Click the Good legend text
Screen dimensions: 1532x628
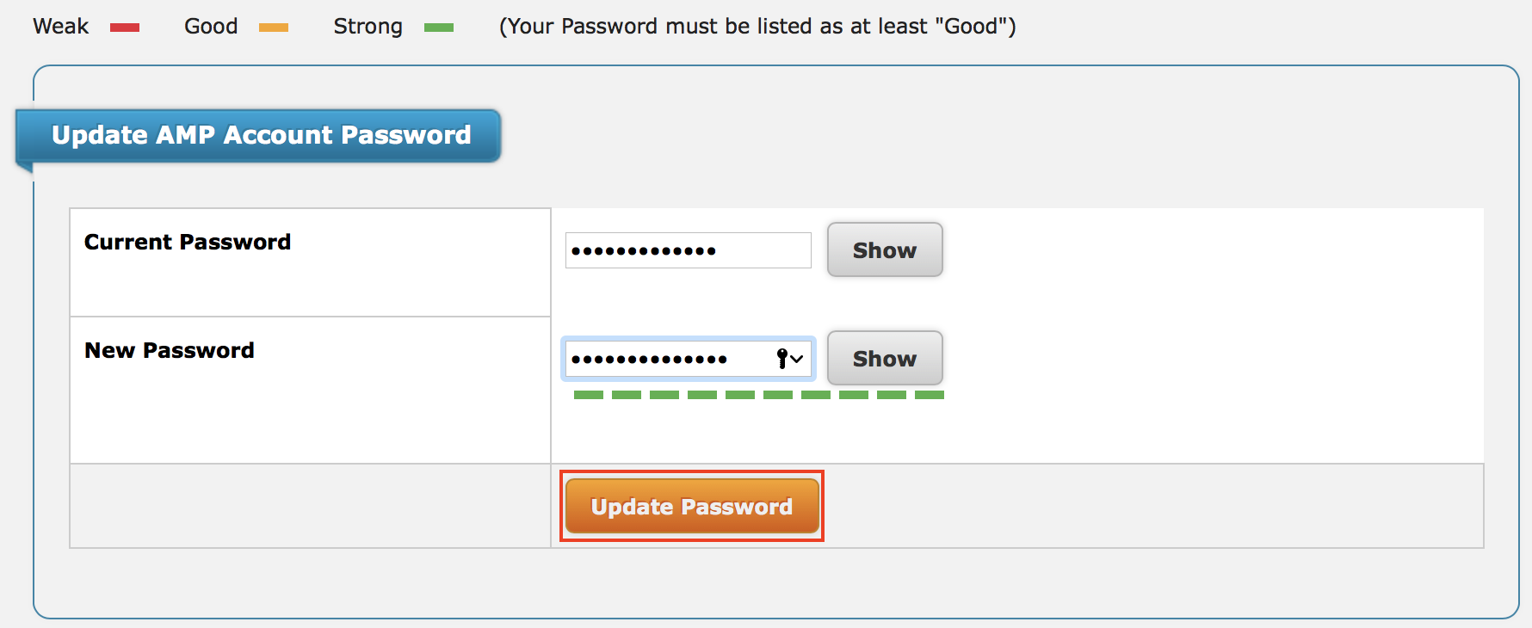(x=211, y=27)
